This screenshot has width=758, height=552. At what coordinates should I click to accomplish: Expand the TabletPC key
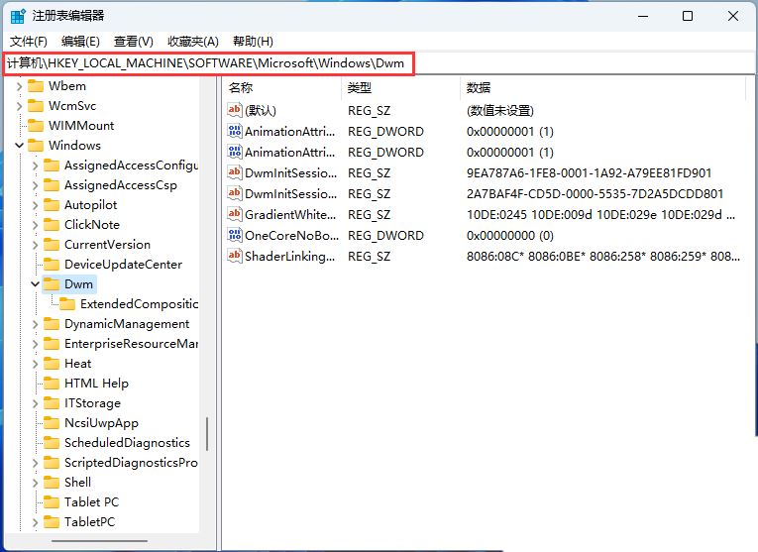click(x=36, y=522)
